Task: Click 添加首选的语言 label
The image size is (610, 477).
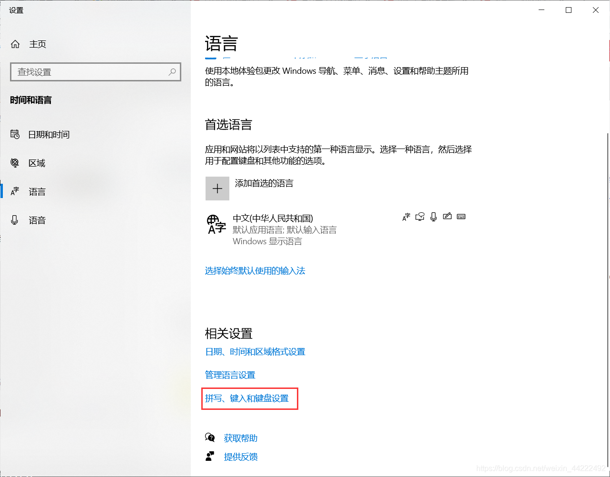Action: [264, 183]
